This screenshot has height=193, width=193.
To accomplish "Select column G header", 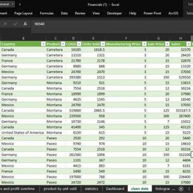I will (x=158, y=38).
